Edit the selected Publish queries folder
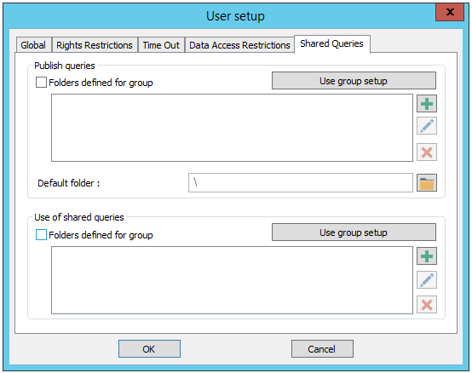Image resolution: width=472 pixels, height=373 pixels. pos(427,126)
